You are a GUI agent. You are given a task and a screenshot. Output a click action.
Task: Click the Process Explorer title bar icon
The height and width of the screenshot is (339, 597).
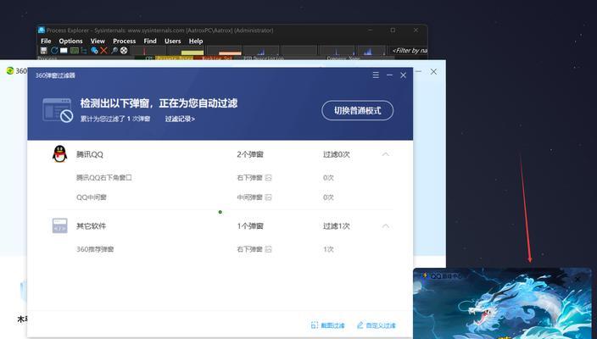click(42, 30)
